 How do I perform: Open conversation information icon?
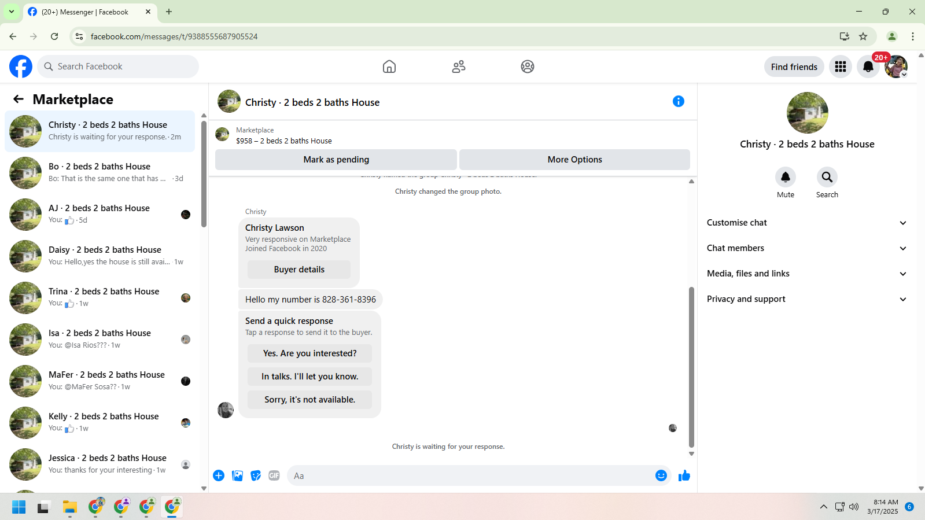click(679, 101)
